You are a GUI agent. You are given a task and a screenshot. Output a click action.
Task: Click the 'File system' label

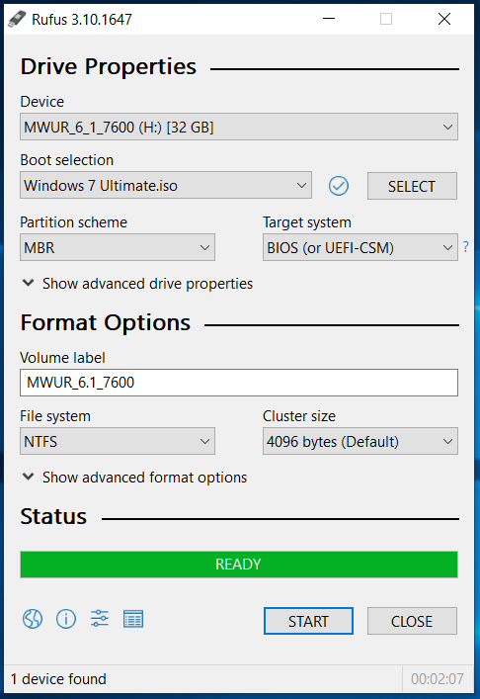pos(55,416)
